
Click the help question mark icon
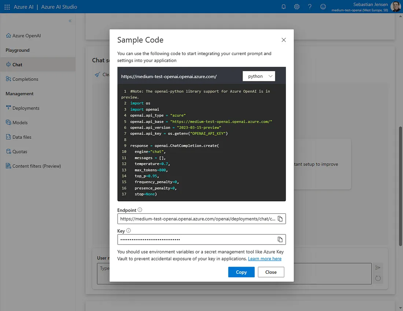tap(310, 7)
